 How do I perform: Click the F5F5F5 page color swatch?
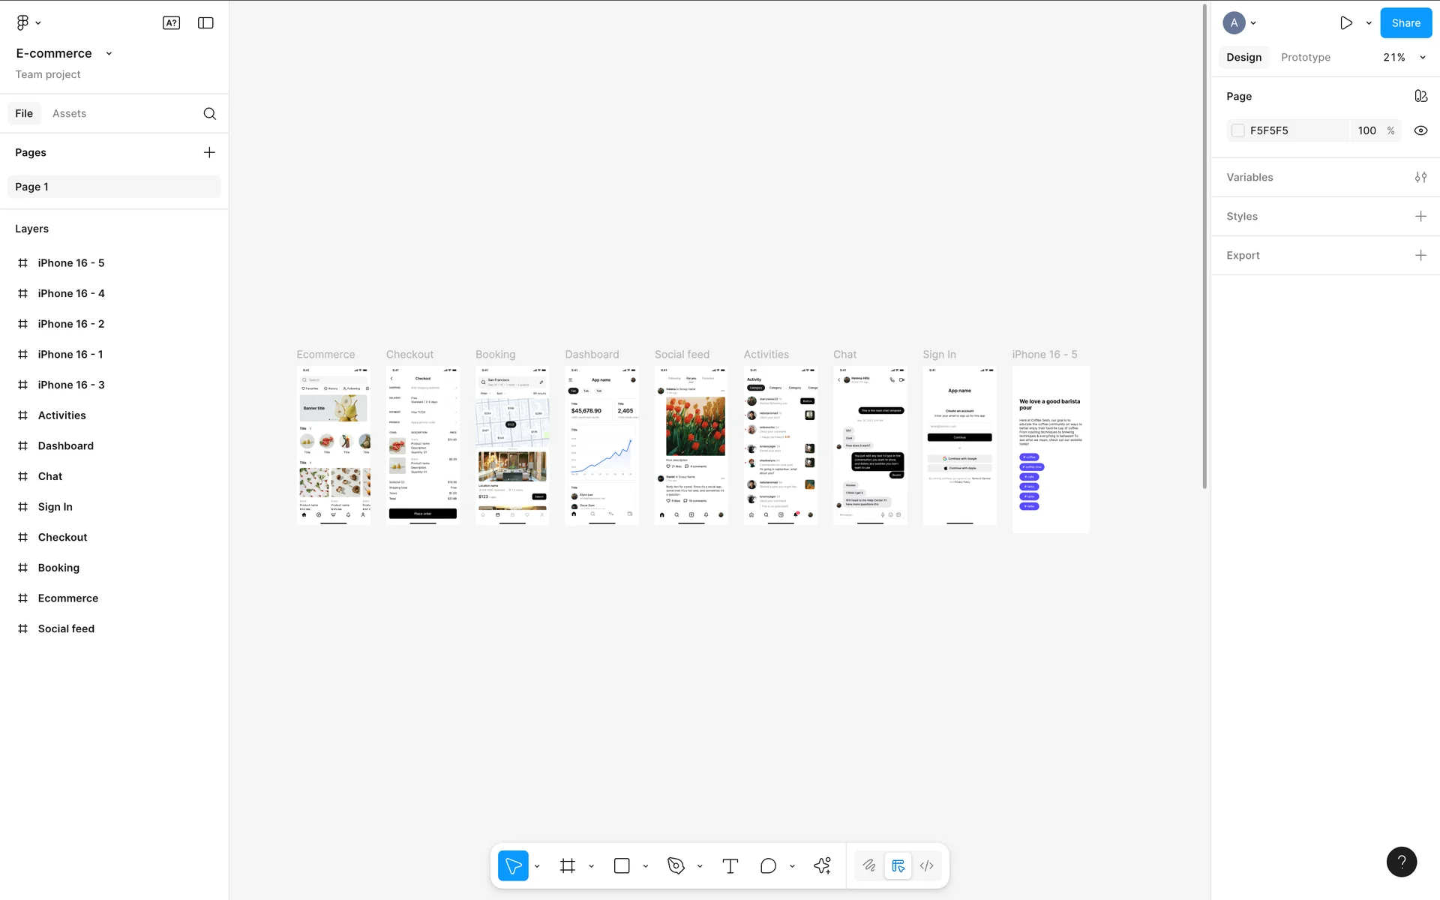pyautogui.click(x=1238, y=130)
